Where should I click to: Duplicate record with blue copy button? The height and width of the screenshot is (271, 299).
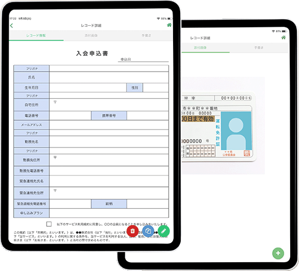click(148, 231)
